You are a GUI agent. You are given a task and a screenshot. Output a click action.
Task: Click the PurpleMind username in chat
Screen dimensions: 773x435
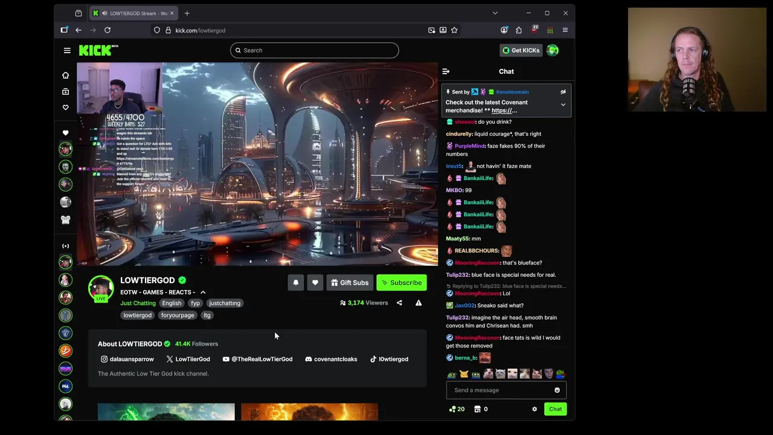(469, 146)
